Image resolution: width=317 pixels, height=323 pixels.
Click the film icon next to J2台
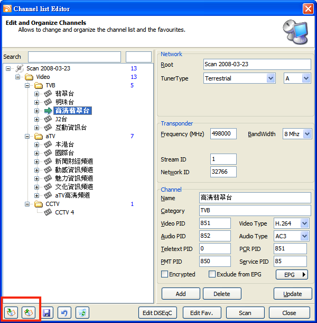tap(48, 119)
